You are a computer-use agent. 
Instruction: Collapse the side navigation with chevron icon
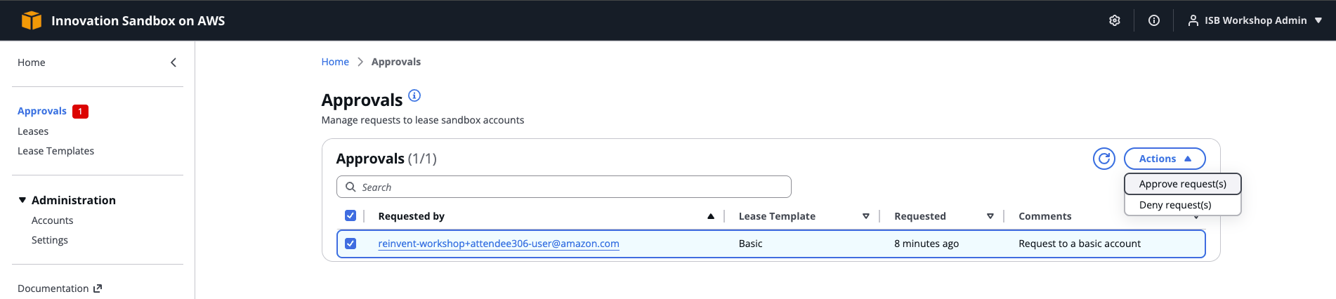(173, 62)
